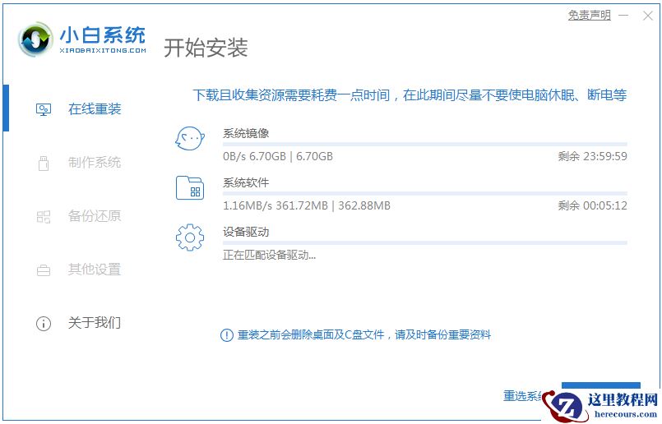Click the 系统镜像 chat bubble icon
Image resolution: width=662 pixels, height=424 pixels.
pos(190,138)
